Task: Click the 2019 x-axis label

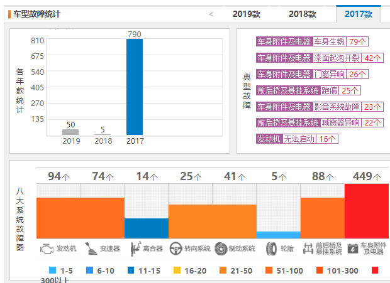Action: click(71, 141)
